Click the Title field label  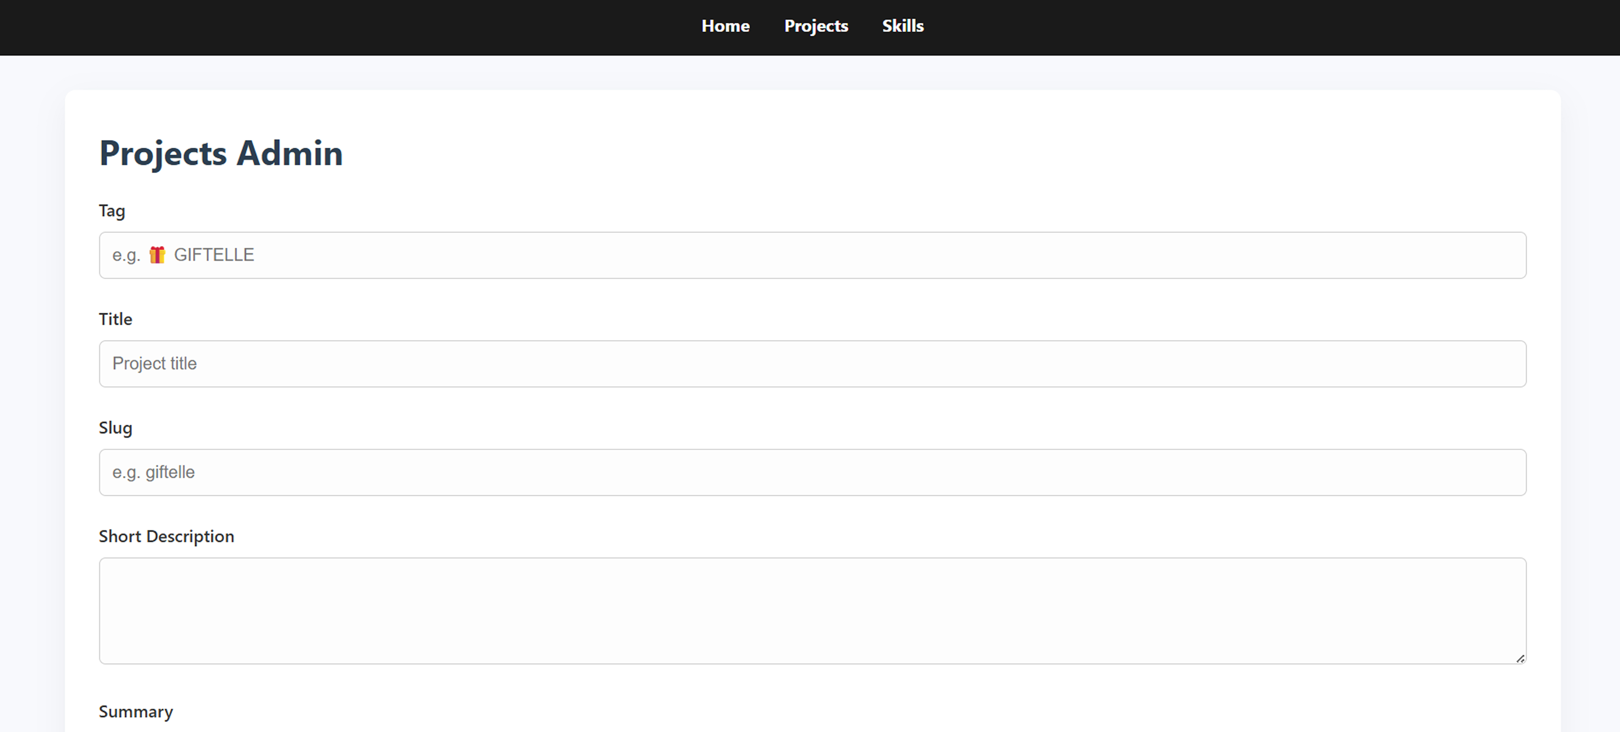click(x=115, y=319)
